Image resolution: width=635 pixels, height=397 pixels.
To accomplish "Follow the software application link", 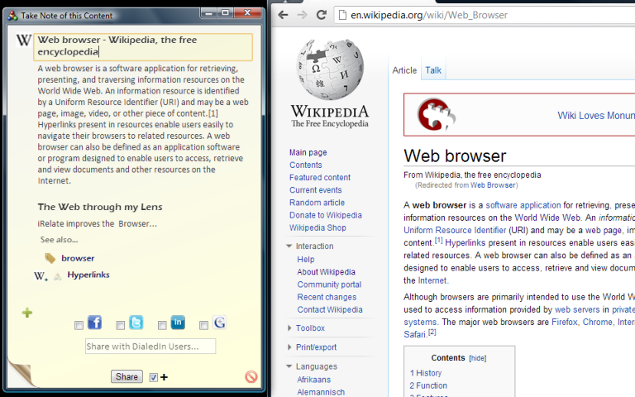I will (x=523, y=205).
